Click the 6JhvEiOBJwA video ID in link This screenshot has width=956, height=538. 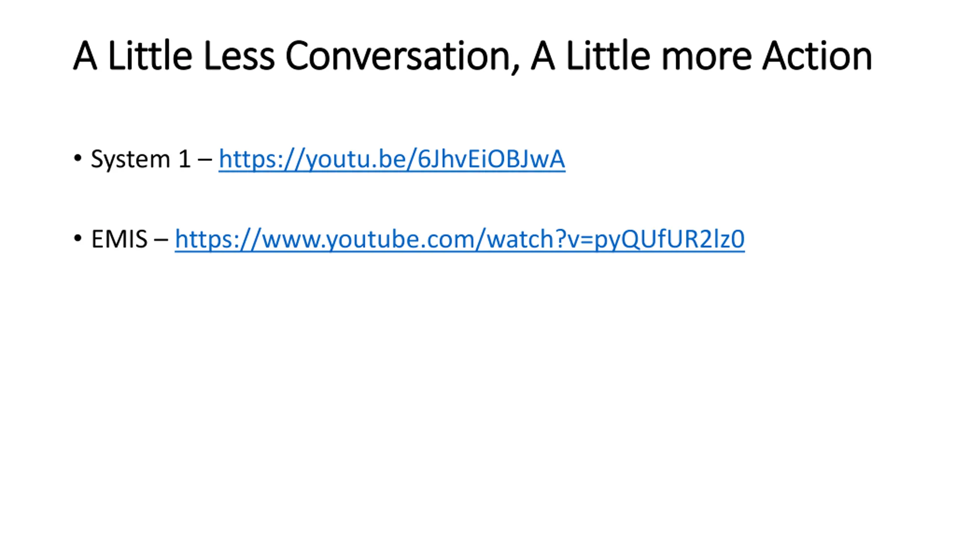(x=491, y=159)
